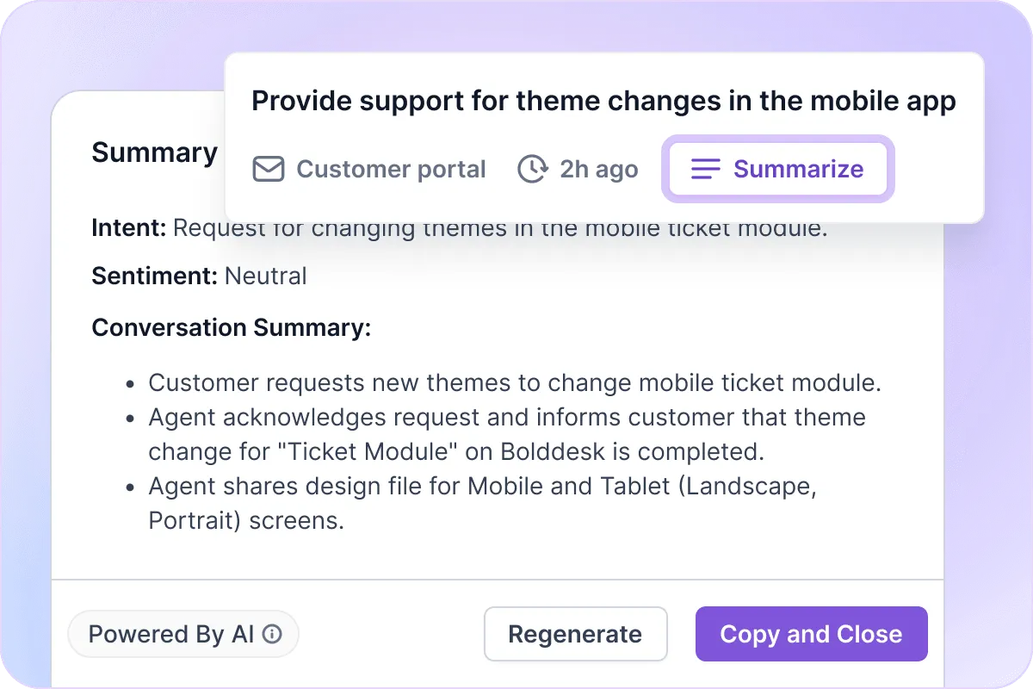Collapse the Summary panel header
Viewport: 1033px width, 689px height.
pos(154,152)
